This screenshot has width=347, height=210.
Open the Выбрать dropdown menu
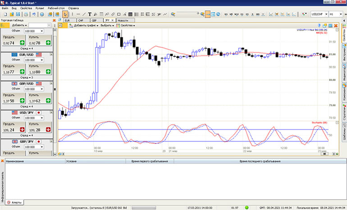tap(107, 25)
